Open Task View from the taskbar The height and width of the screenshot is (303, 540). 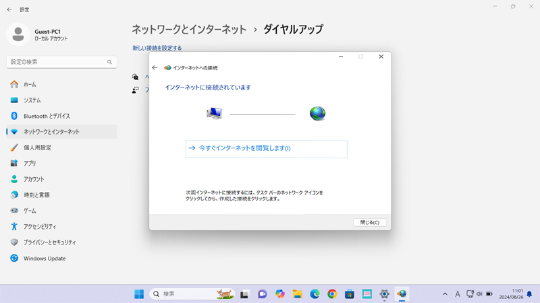pyautogui.click(x=244, y=294)
